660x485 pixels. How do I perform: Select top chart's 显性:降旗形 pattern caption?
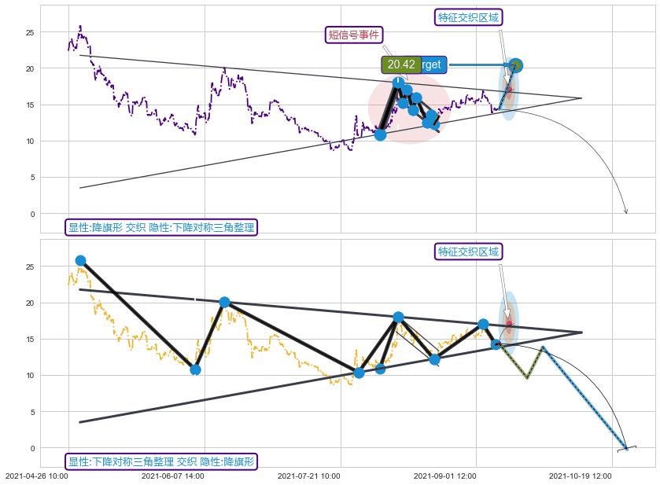pyautogui.click(x=161, y=227)
